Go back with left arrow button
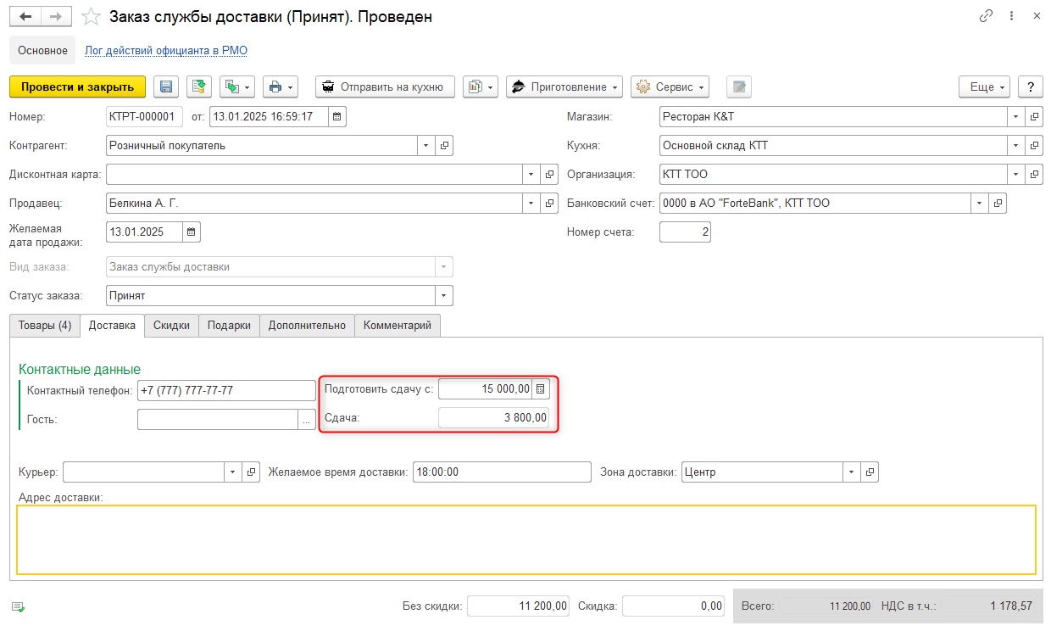 pos(25,17)
